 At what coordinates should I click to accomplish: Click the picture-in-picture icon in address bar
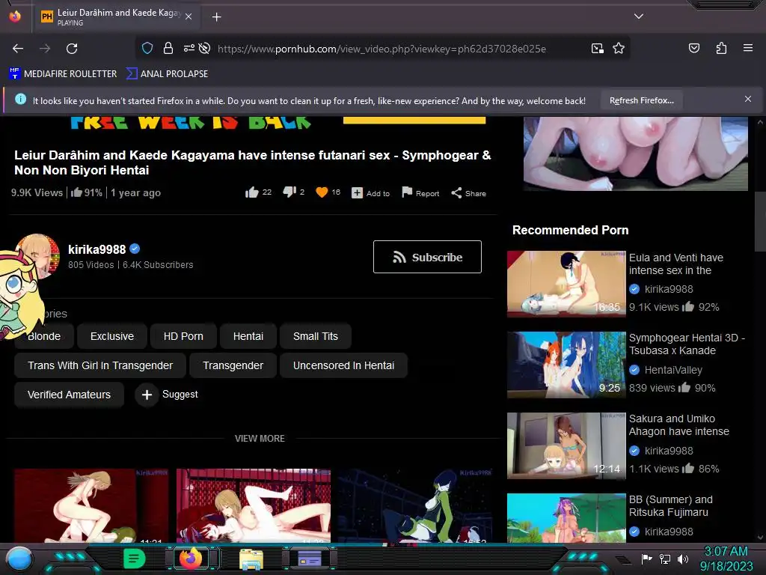pyautogui.click(x=597, y=49)
